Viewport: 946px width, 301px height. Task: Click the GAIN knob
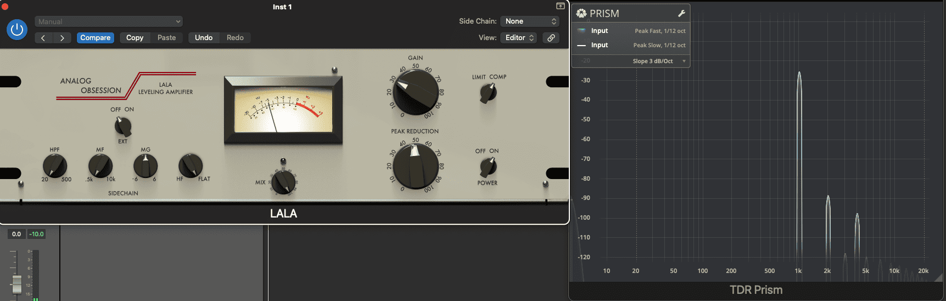coord(416,92)
